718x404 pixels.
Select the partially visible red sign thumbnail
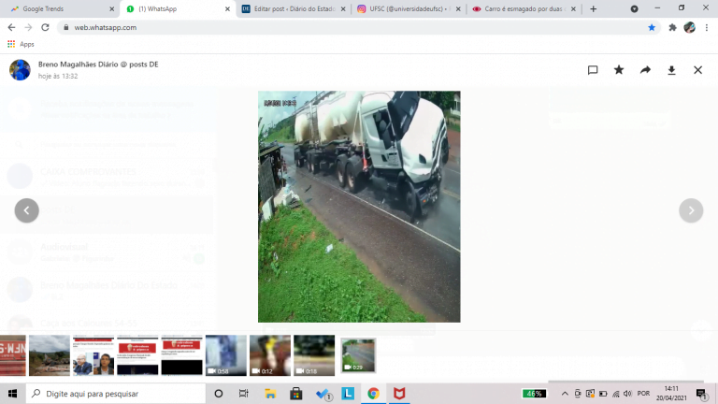click(13, 355)
